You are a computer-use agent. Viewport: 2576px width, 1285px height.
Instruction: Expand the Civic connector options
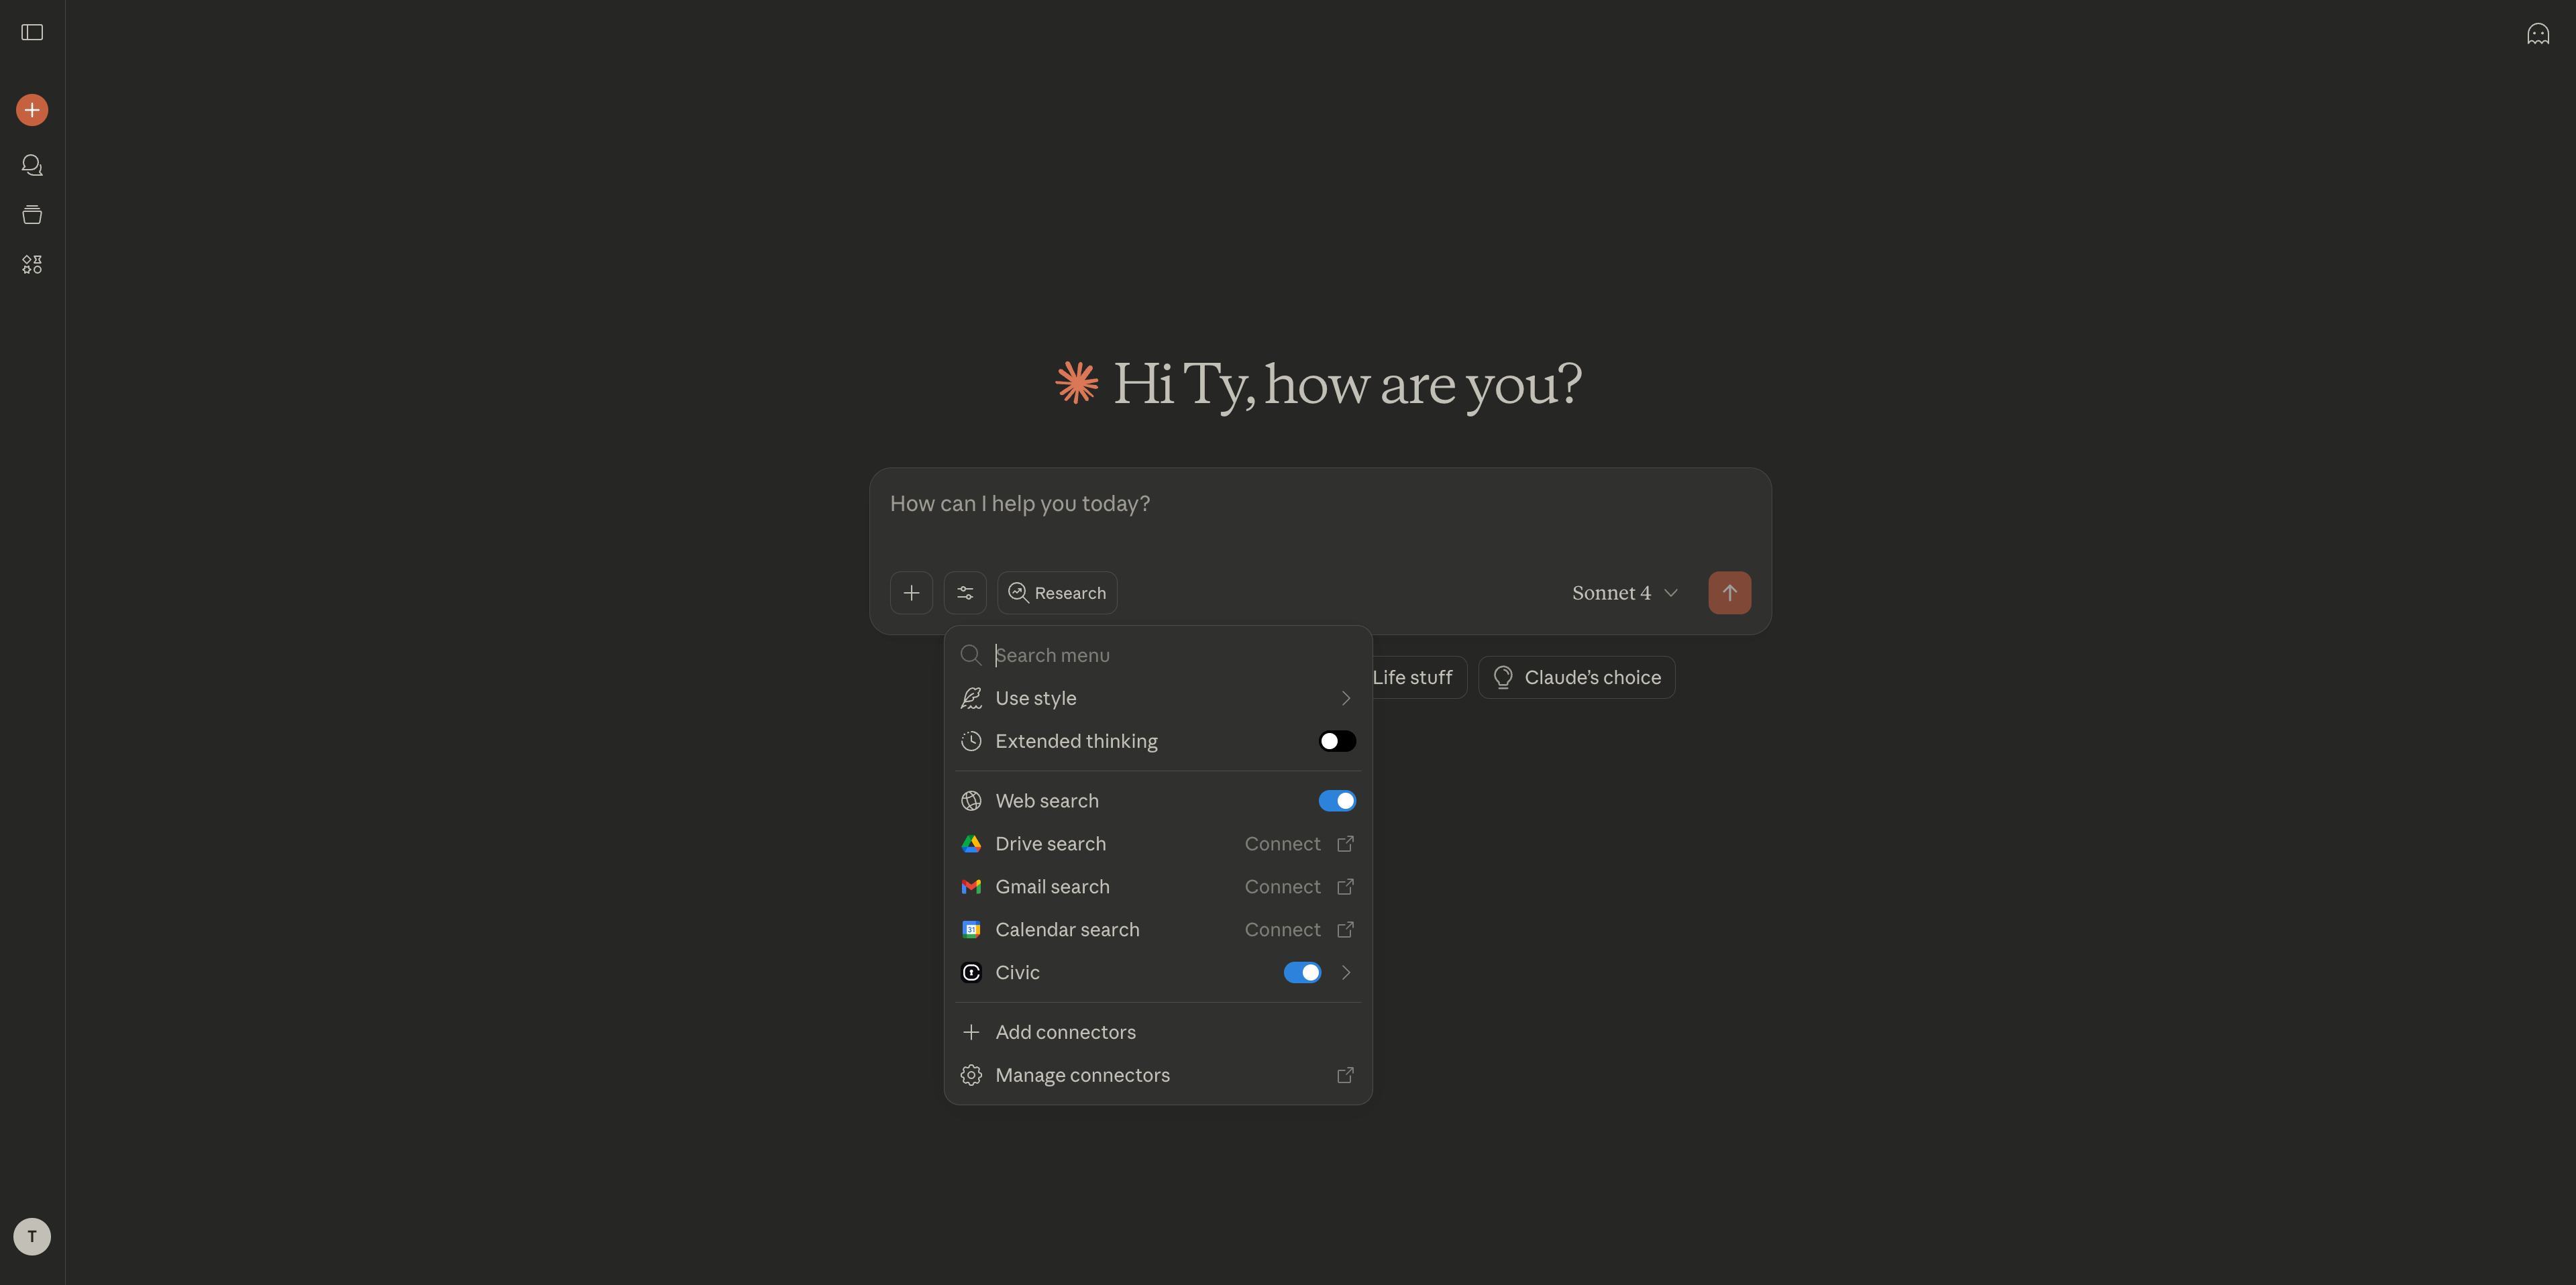1345,972
